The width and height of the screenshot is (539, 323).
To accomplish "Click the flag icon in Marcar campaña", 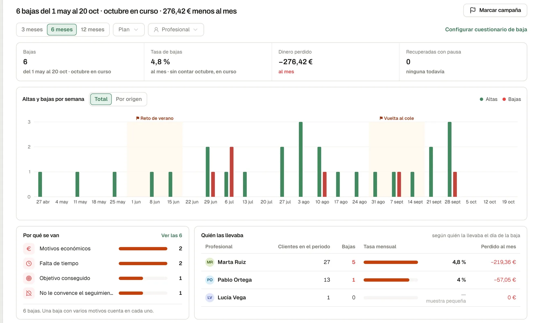I will click(473, 10).
